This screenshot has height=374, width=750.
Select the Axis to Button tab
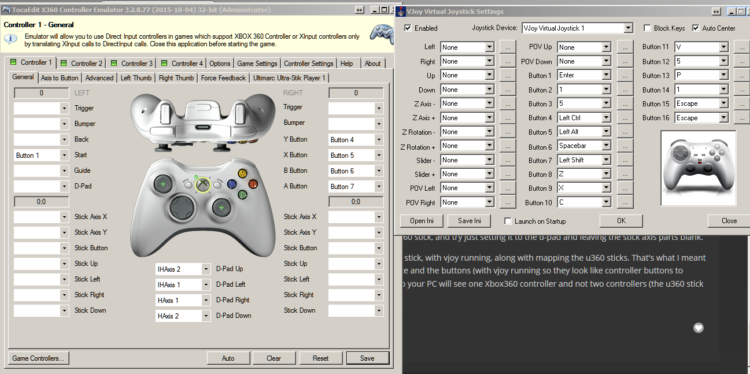(60, 78)
